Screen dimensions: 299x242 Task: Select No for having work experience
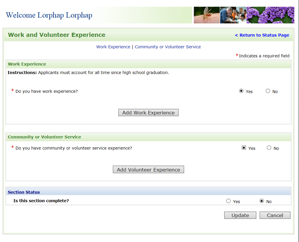268,91
